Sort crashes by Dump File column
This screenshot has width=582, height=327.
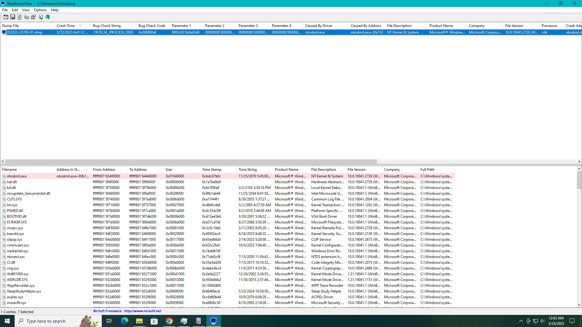27,26
